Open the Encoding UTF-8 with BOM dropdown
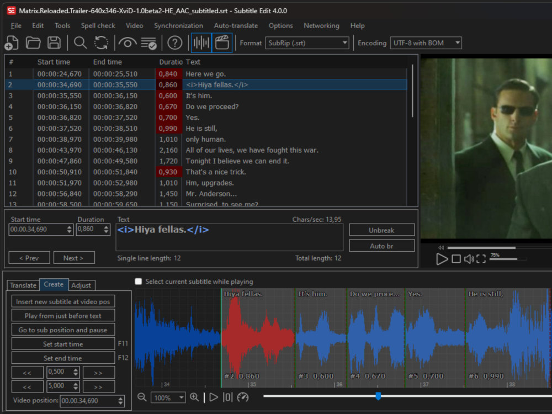 click(x=426, y=43)
